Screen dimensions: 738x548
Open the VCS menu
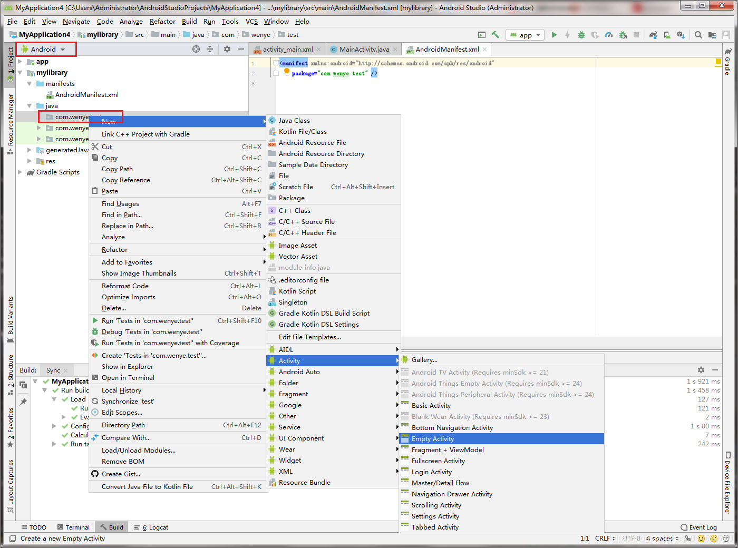pos(251,22)
